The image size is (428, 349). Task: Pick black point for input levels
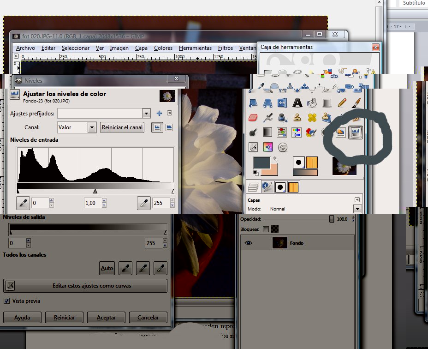23,203
